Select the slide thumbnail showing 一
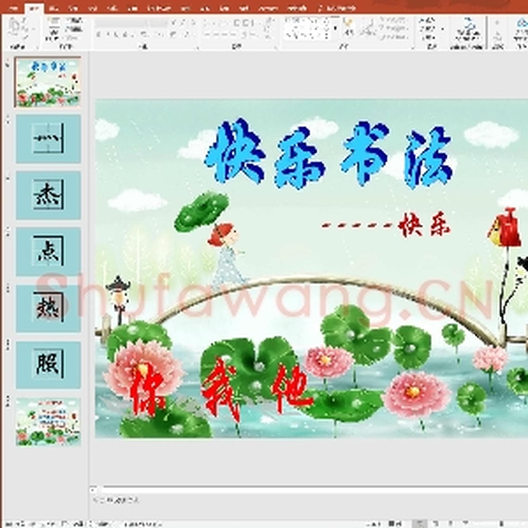 (48, 139)
